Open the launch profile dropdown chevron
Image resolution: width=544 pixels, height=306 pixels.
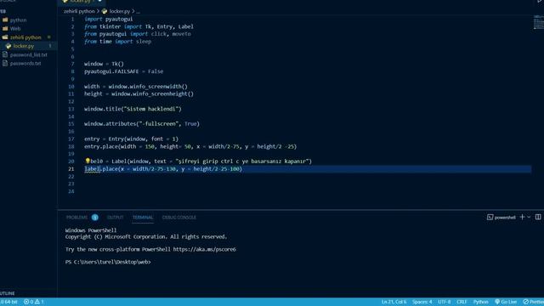click(x=529, y=218)
